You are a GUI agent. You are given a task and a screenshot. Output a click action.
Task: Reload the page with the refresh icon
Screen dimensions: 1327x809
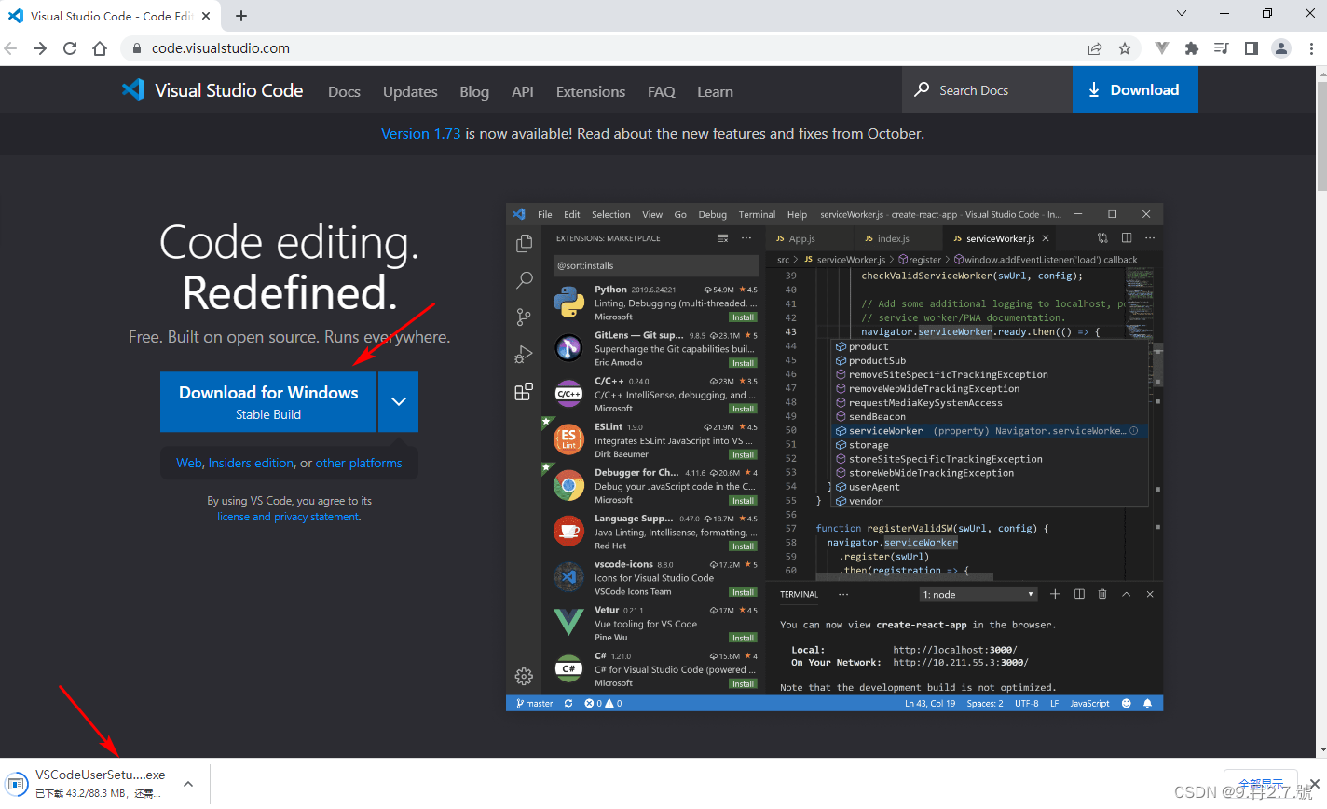(70, 48)
